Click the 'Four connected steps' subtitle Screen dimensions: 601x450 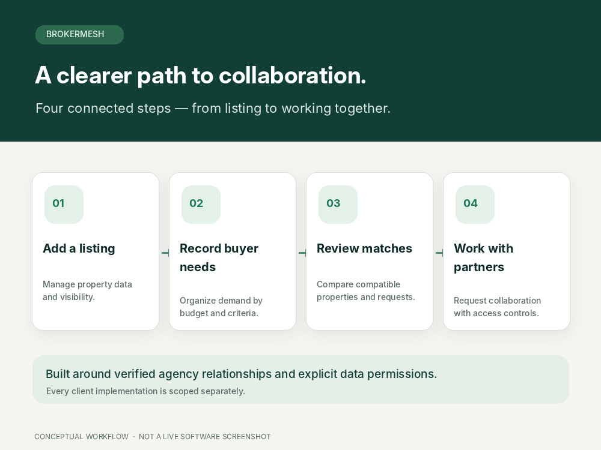[213, 108]
